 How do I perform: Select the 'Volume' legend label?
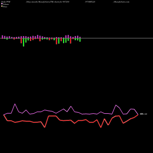[6, 4]
